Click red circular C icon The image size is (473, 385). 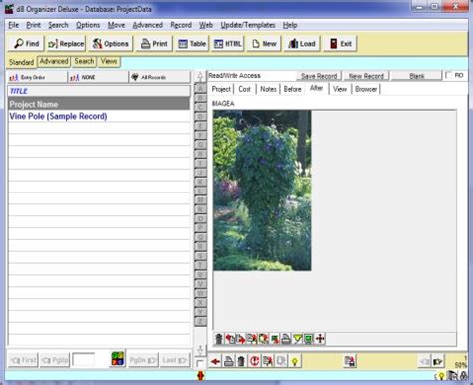pos(254,361)
